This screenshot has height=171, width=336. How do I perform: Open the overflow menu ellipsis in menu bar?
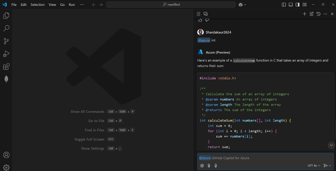click(82, 5)
